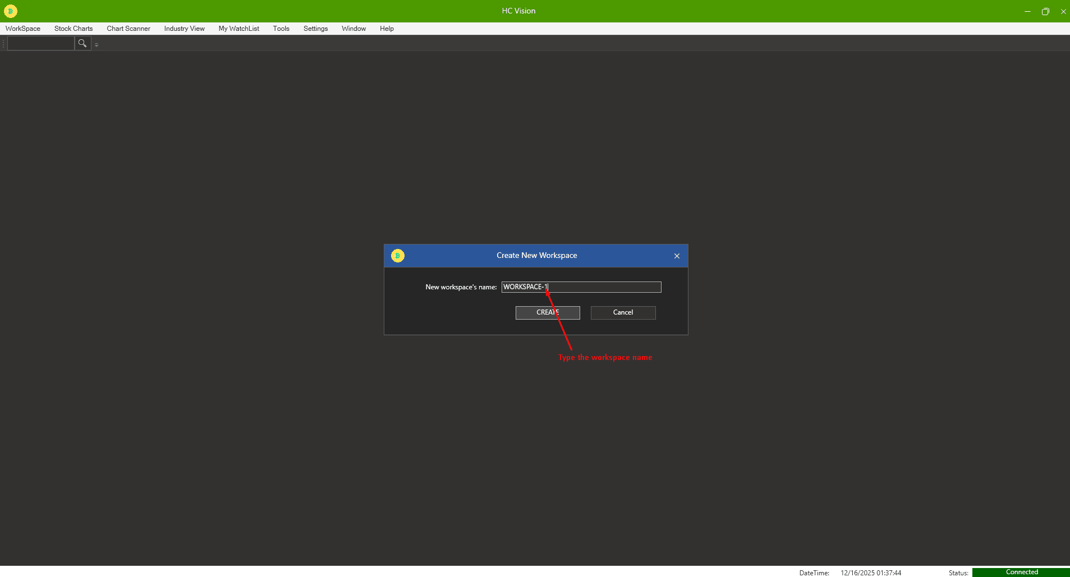
Task: Open the Settings menu
Action: [315, 29]
